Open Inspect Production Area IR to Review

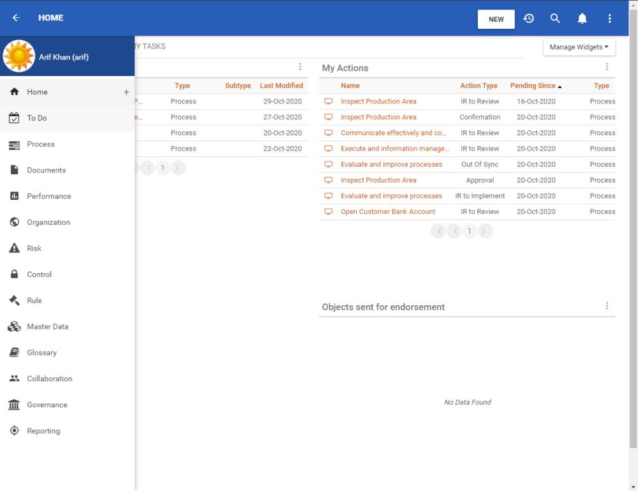pyautogui.click(x=378, y=102)
